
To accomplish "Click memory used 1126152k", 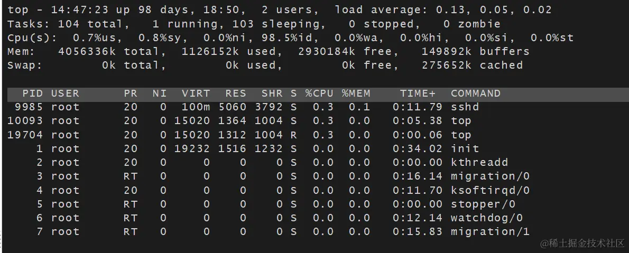I will click(210, 52).
